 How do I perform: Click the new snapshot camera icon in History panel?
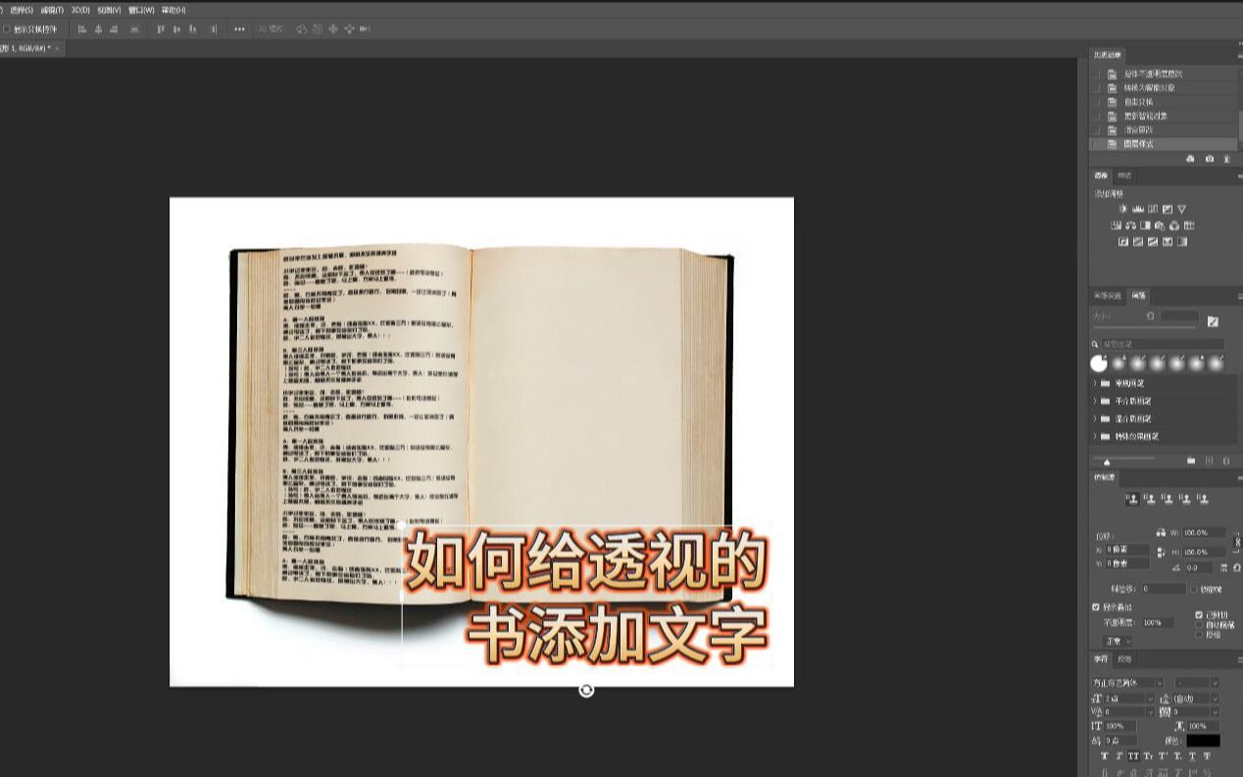(x=1210, y=158)
